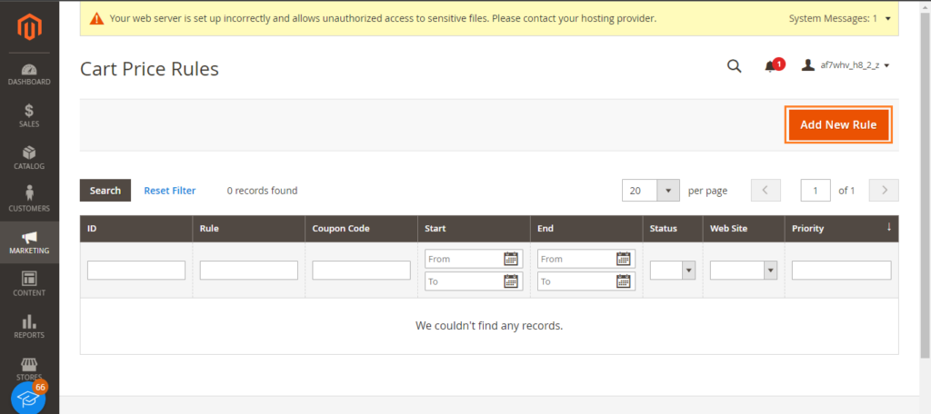Go to next page of results
The height and width of the screenshot is (414, 931).
click(x=884, y=191)
